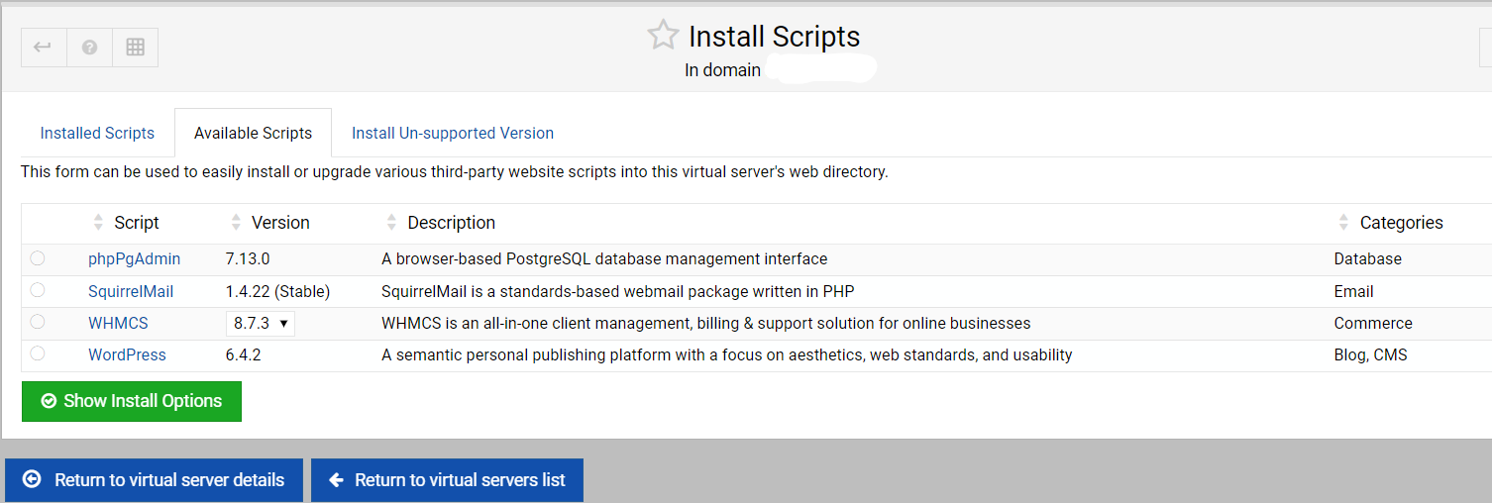
Task: Click the grid view toolbar icon
Action: coord(136,48)
